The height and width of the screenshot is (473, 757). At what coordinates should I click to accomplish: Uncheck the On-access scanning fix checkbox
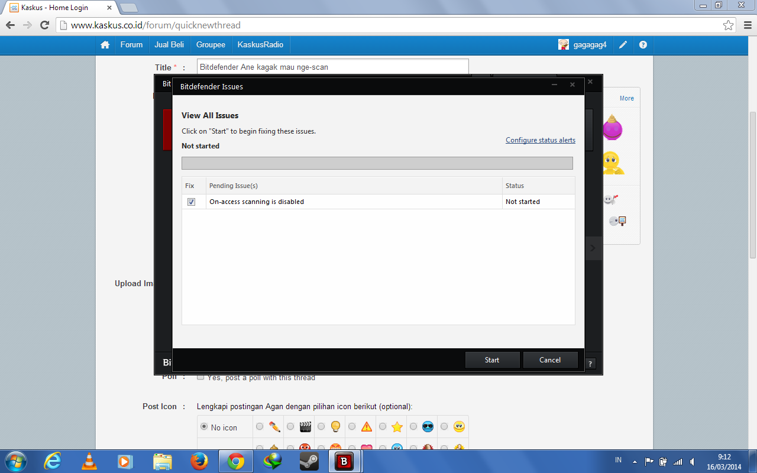tap(191, 202)
